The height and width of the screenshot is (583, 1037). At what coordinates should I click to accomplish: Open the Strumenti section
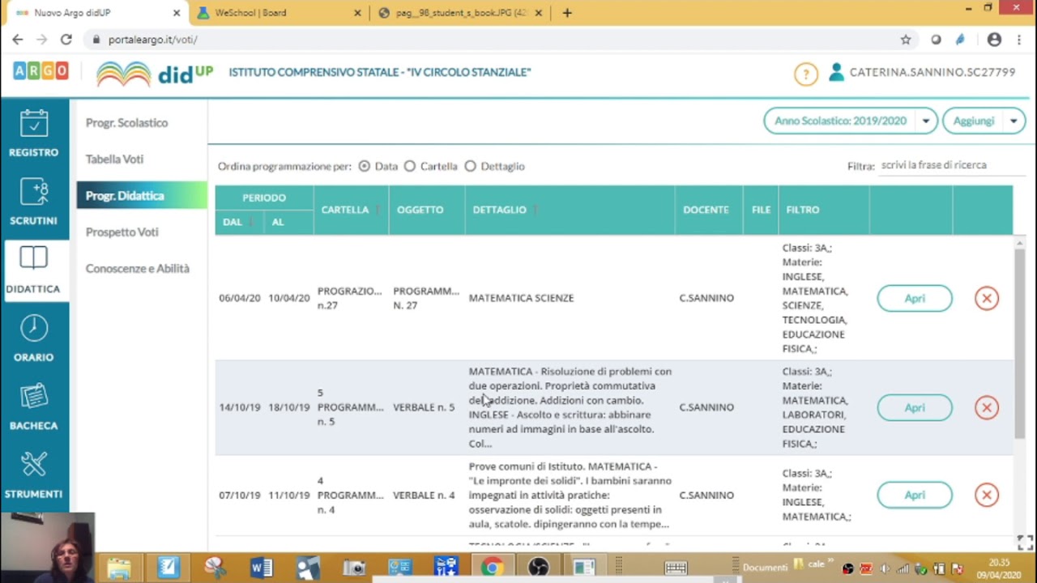[34, 475]
